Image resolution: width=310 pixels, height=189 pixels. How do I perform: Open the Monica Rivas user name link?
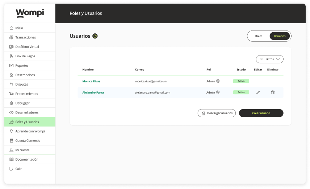pyautogui.click(x=91, y=81)
